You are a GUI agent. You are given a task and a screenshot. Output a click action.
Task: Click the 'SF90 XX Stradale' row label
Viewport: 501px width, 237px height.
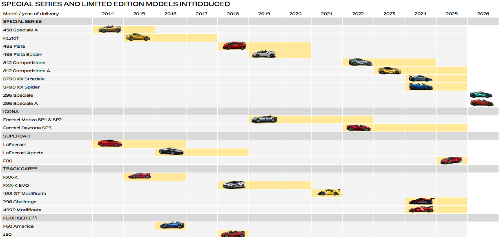[24, 79]
